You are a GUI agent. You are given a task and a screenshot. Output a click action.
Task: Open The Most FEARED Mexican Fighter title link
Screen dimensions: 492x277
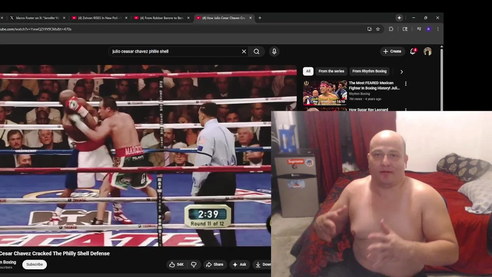374,85
